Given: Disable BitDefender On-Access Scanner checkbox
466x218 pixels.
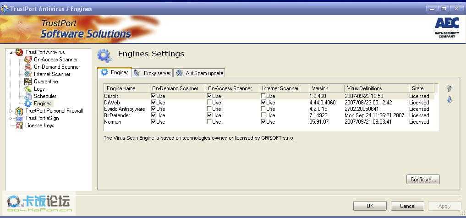Looking at the screenshot, I should pos(209,115).
